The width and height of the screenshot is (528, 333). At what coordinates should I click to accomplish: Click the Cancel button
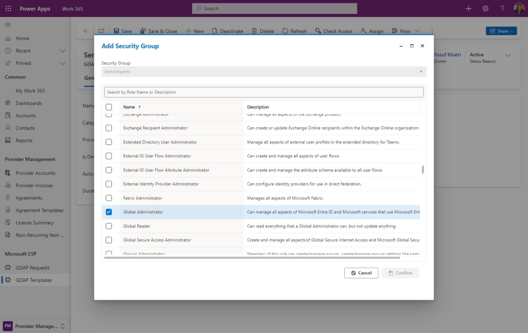click(x=361, y=273)
